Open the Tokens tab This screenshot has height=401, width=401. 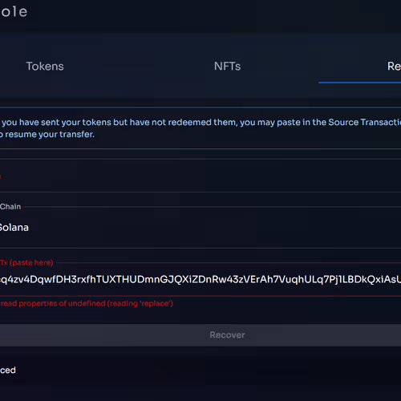point(45,67)
